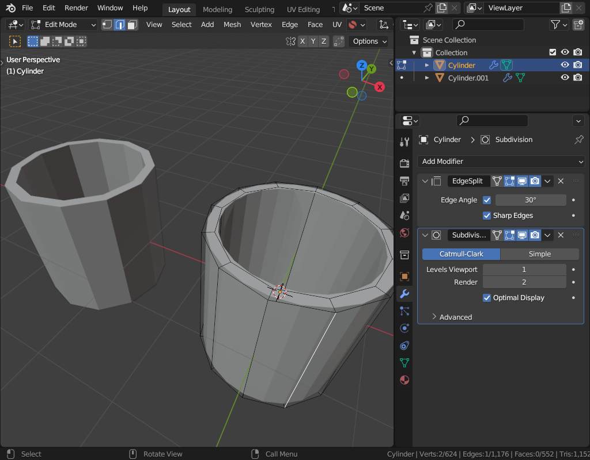This screenshot has width=590, height=460.
Task: Open EdgeSplit modifier extras dropdown arrow
Action: coord(547,181)
